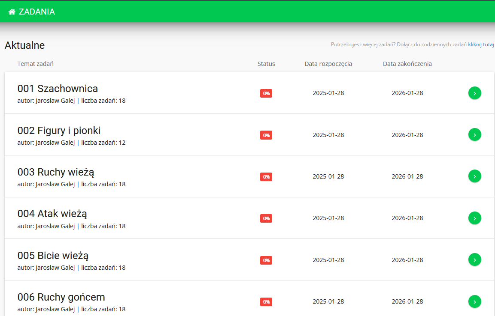Click the 'Data rozpoczęcia' column header
Image resolution: width=495 pixels, height=316 pixels.
coord(328,64)
